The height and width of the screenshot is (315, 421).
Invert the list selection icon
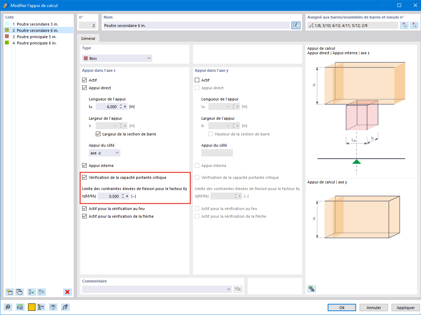(42, 292)
